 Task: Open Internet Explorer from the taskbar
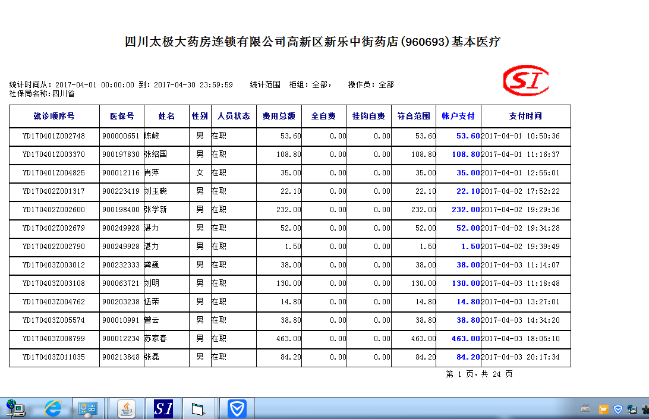pos(53,409)
